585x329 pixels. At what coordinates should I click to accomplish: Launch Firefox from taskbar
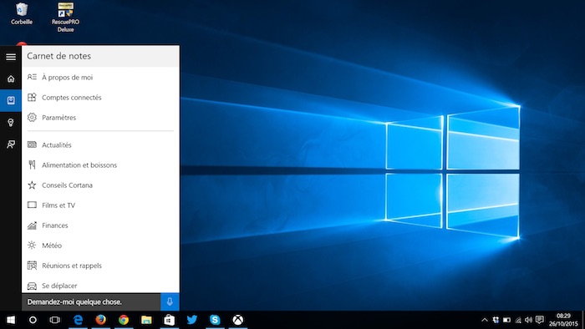(x=101, y=320)
